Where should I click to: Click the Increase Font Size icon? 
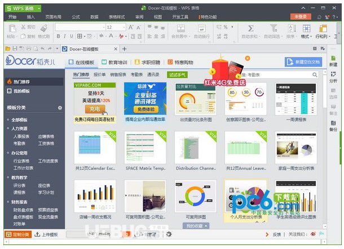[131, 27]
